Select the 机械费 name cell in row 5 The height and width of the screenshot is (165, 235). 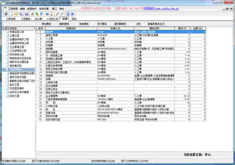[71, 45]
